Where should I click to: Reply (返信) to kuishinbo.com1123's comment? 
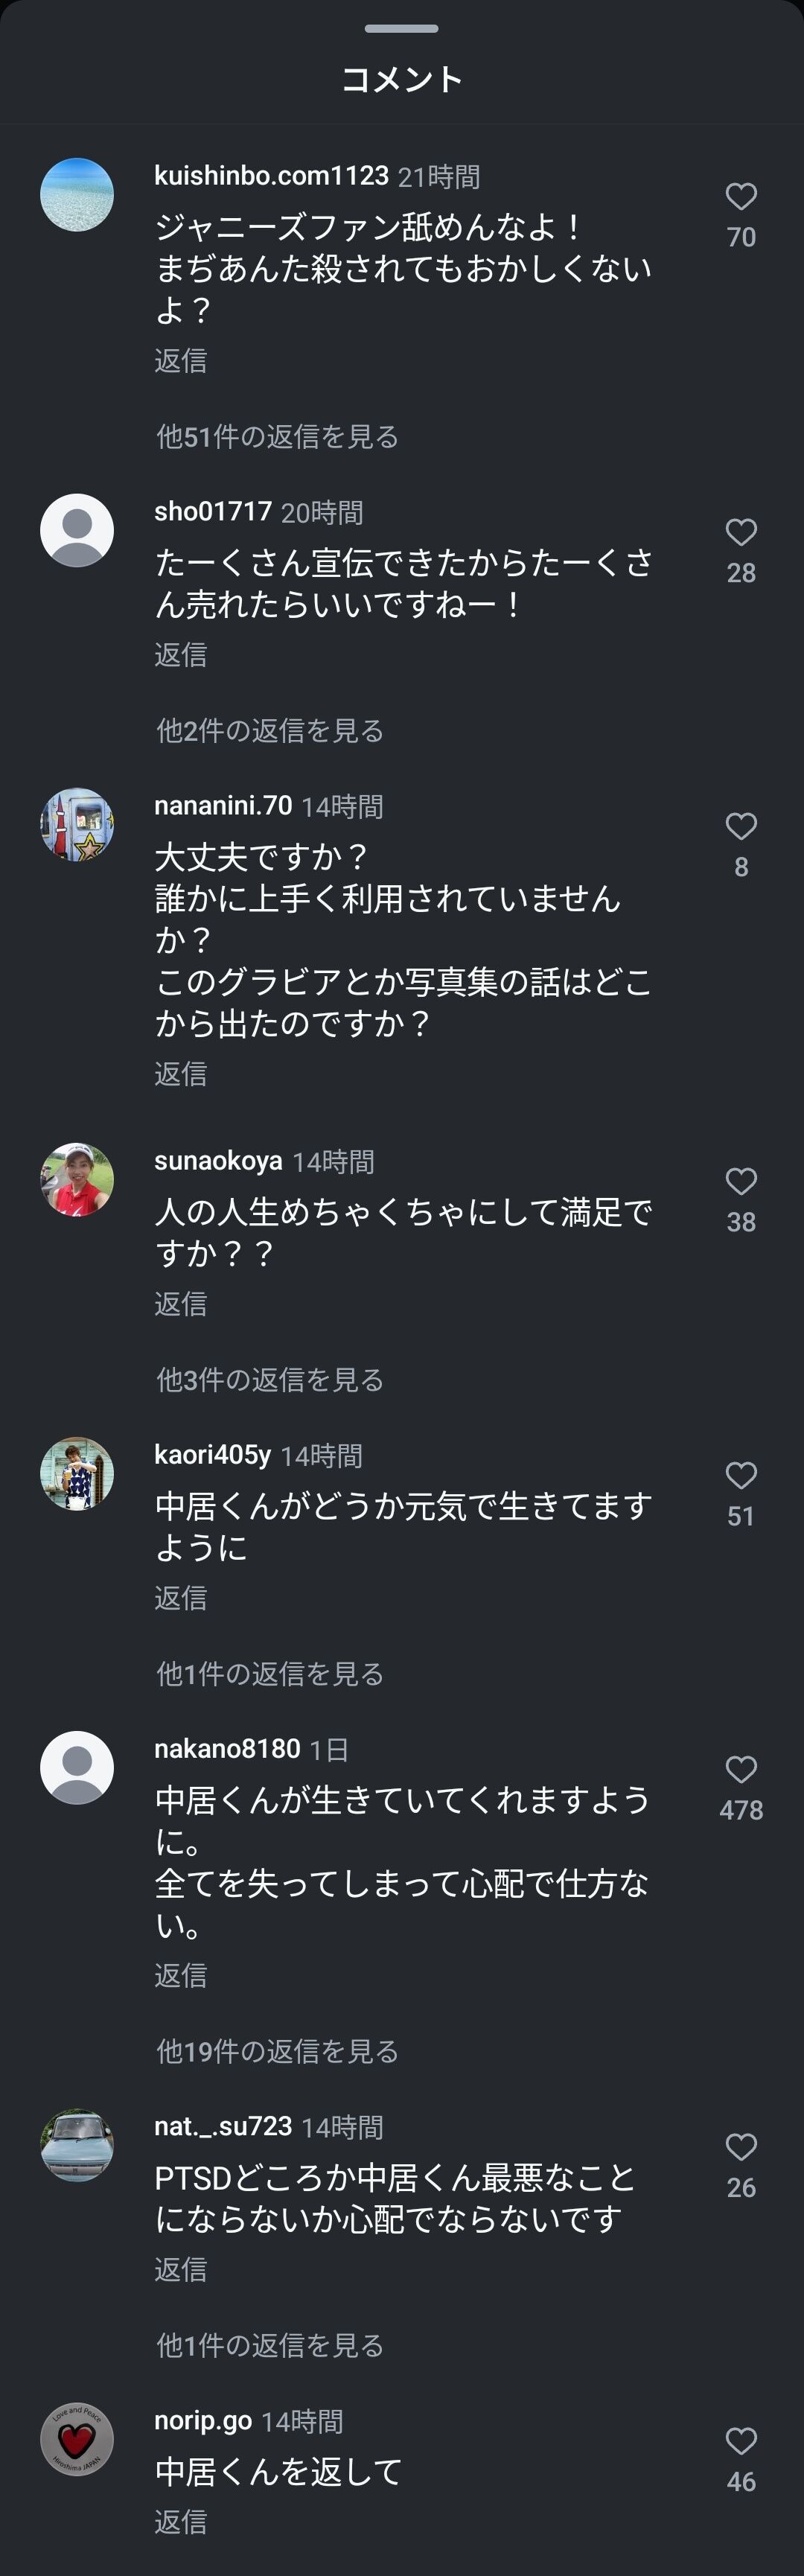click(x=181, y=361)
